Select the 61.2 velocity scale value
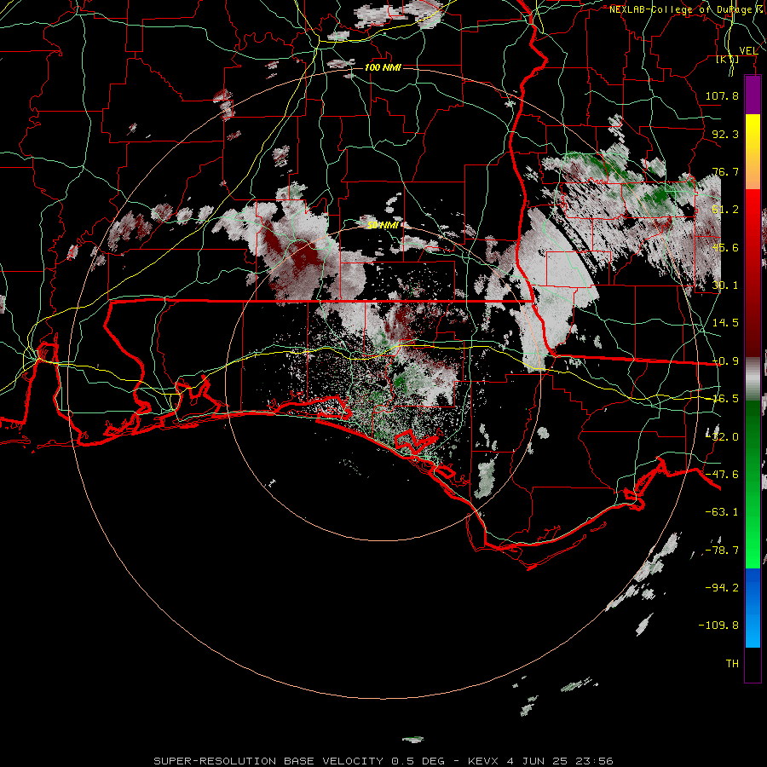Screen dimensions: 767x767 click(x=725, y=210)
